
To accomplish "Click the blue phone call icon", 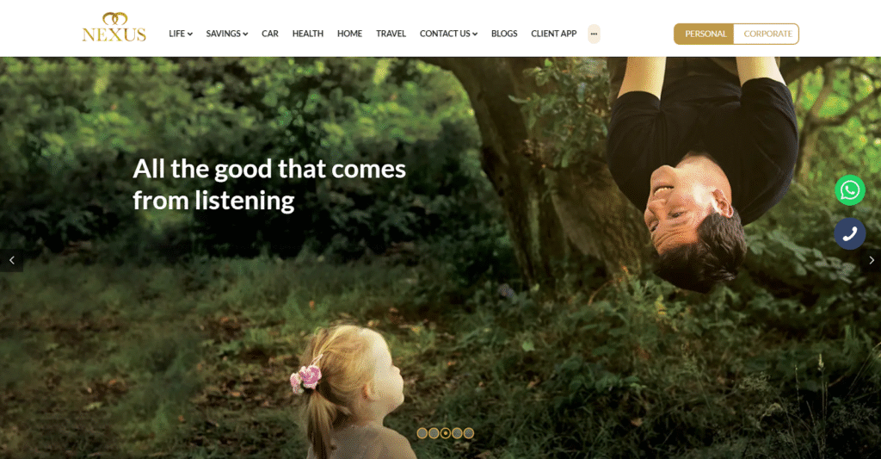I will (x=849, y=233).
